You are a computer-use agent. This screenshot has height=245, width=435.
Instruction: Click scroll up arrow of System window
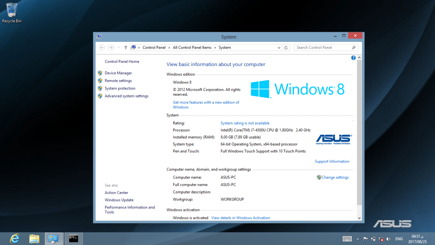pos(359,58)
